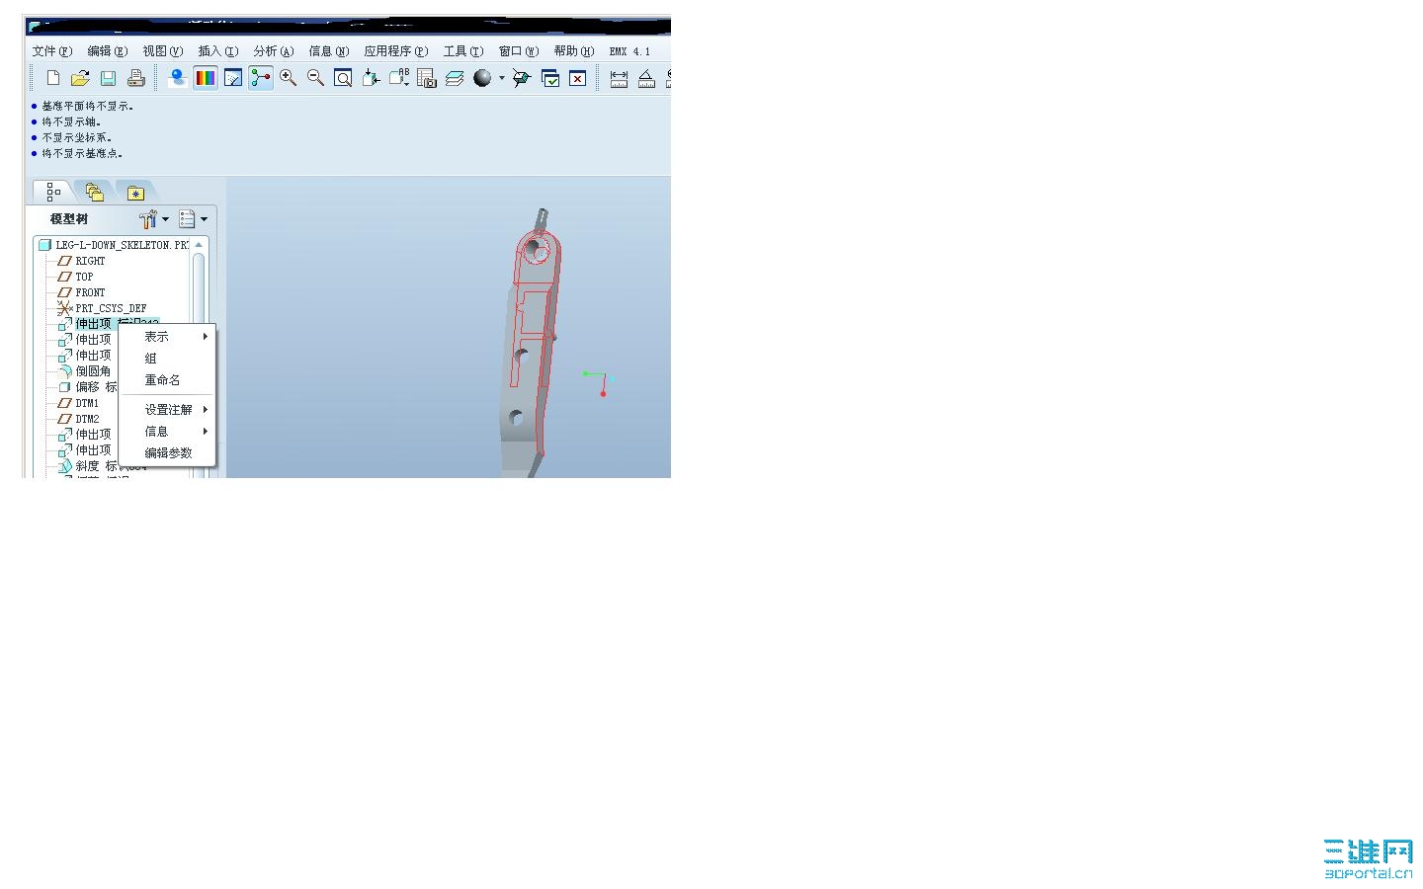Image resolution: width=1423 pixels, height=889 pixels.
Task: Toggle the orient mode icon
Action: 233,78
